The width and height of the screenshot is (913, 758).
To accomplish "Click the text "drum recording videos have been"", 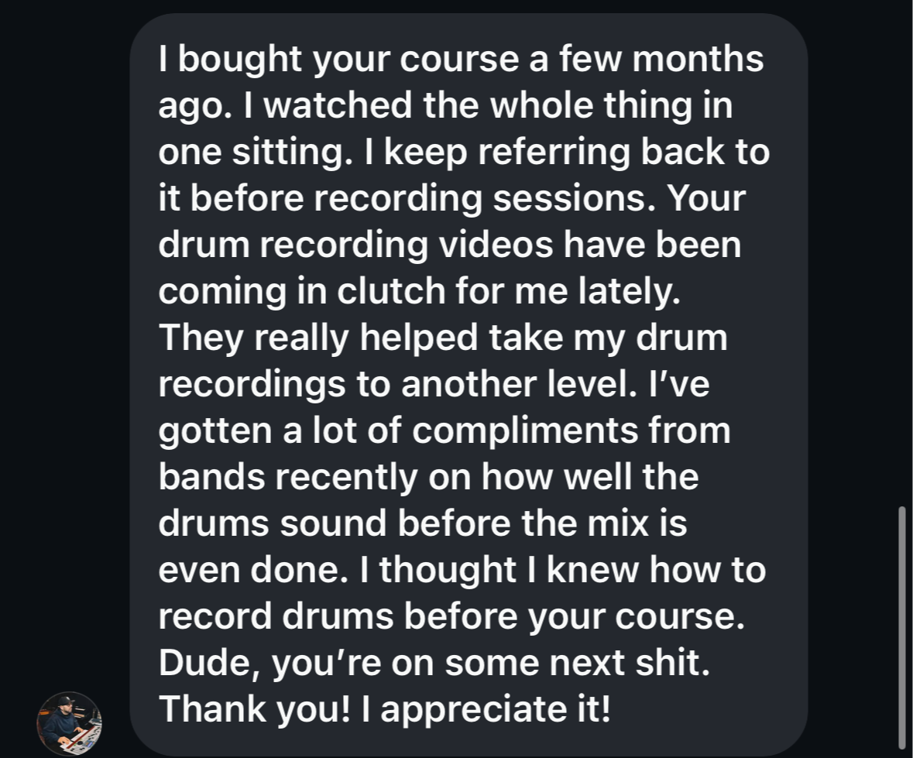I will point(449,245).
